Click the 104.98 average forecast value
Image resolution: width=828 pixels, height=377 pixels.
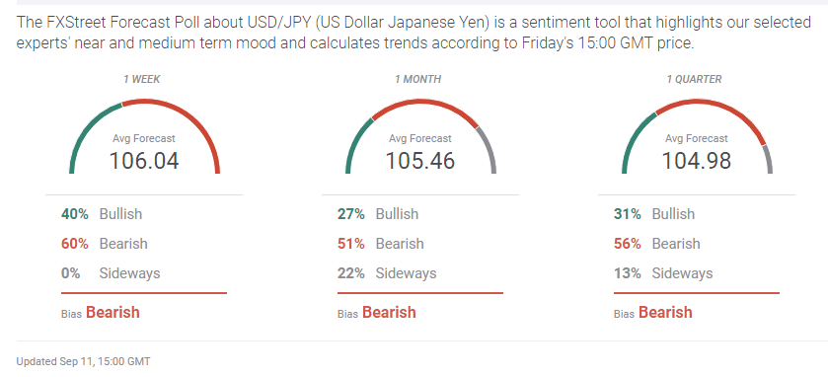click(x=697, y=161)
